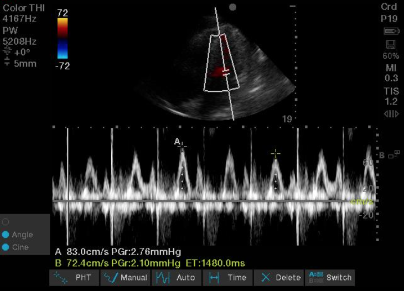Select the yellow caliper B marker on waveform
This screenshot has width=404, height=291.
coord(276,154)
